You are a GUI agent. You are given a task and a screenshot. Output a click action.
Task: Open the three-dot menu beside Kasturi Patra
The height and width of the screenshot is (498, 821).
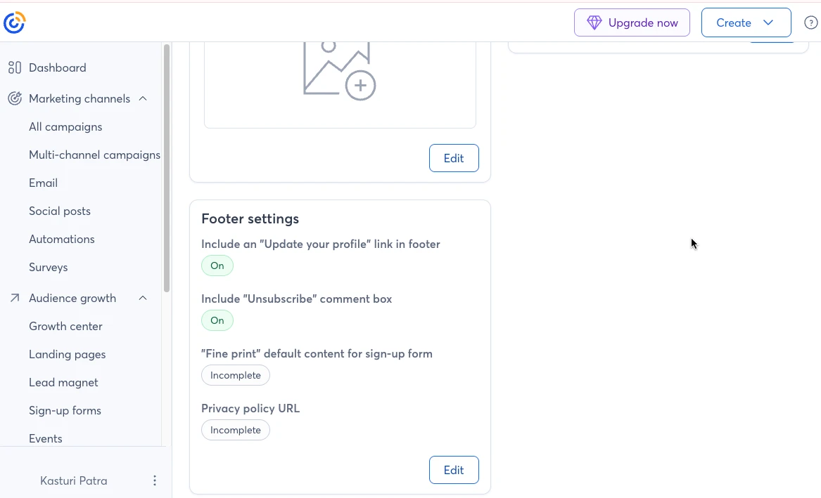click(155, 480)
